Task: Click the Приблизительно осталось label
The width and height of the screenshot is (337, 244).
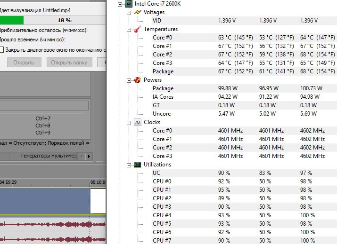Action: (x=44, y=30)
